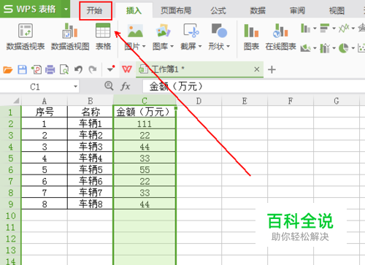Open the 审阅 tab

click(297, 11)
